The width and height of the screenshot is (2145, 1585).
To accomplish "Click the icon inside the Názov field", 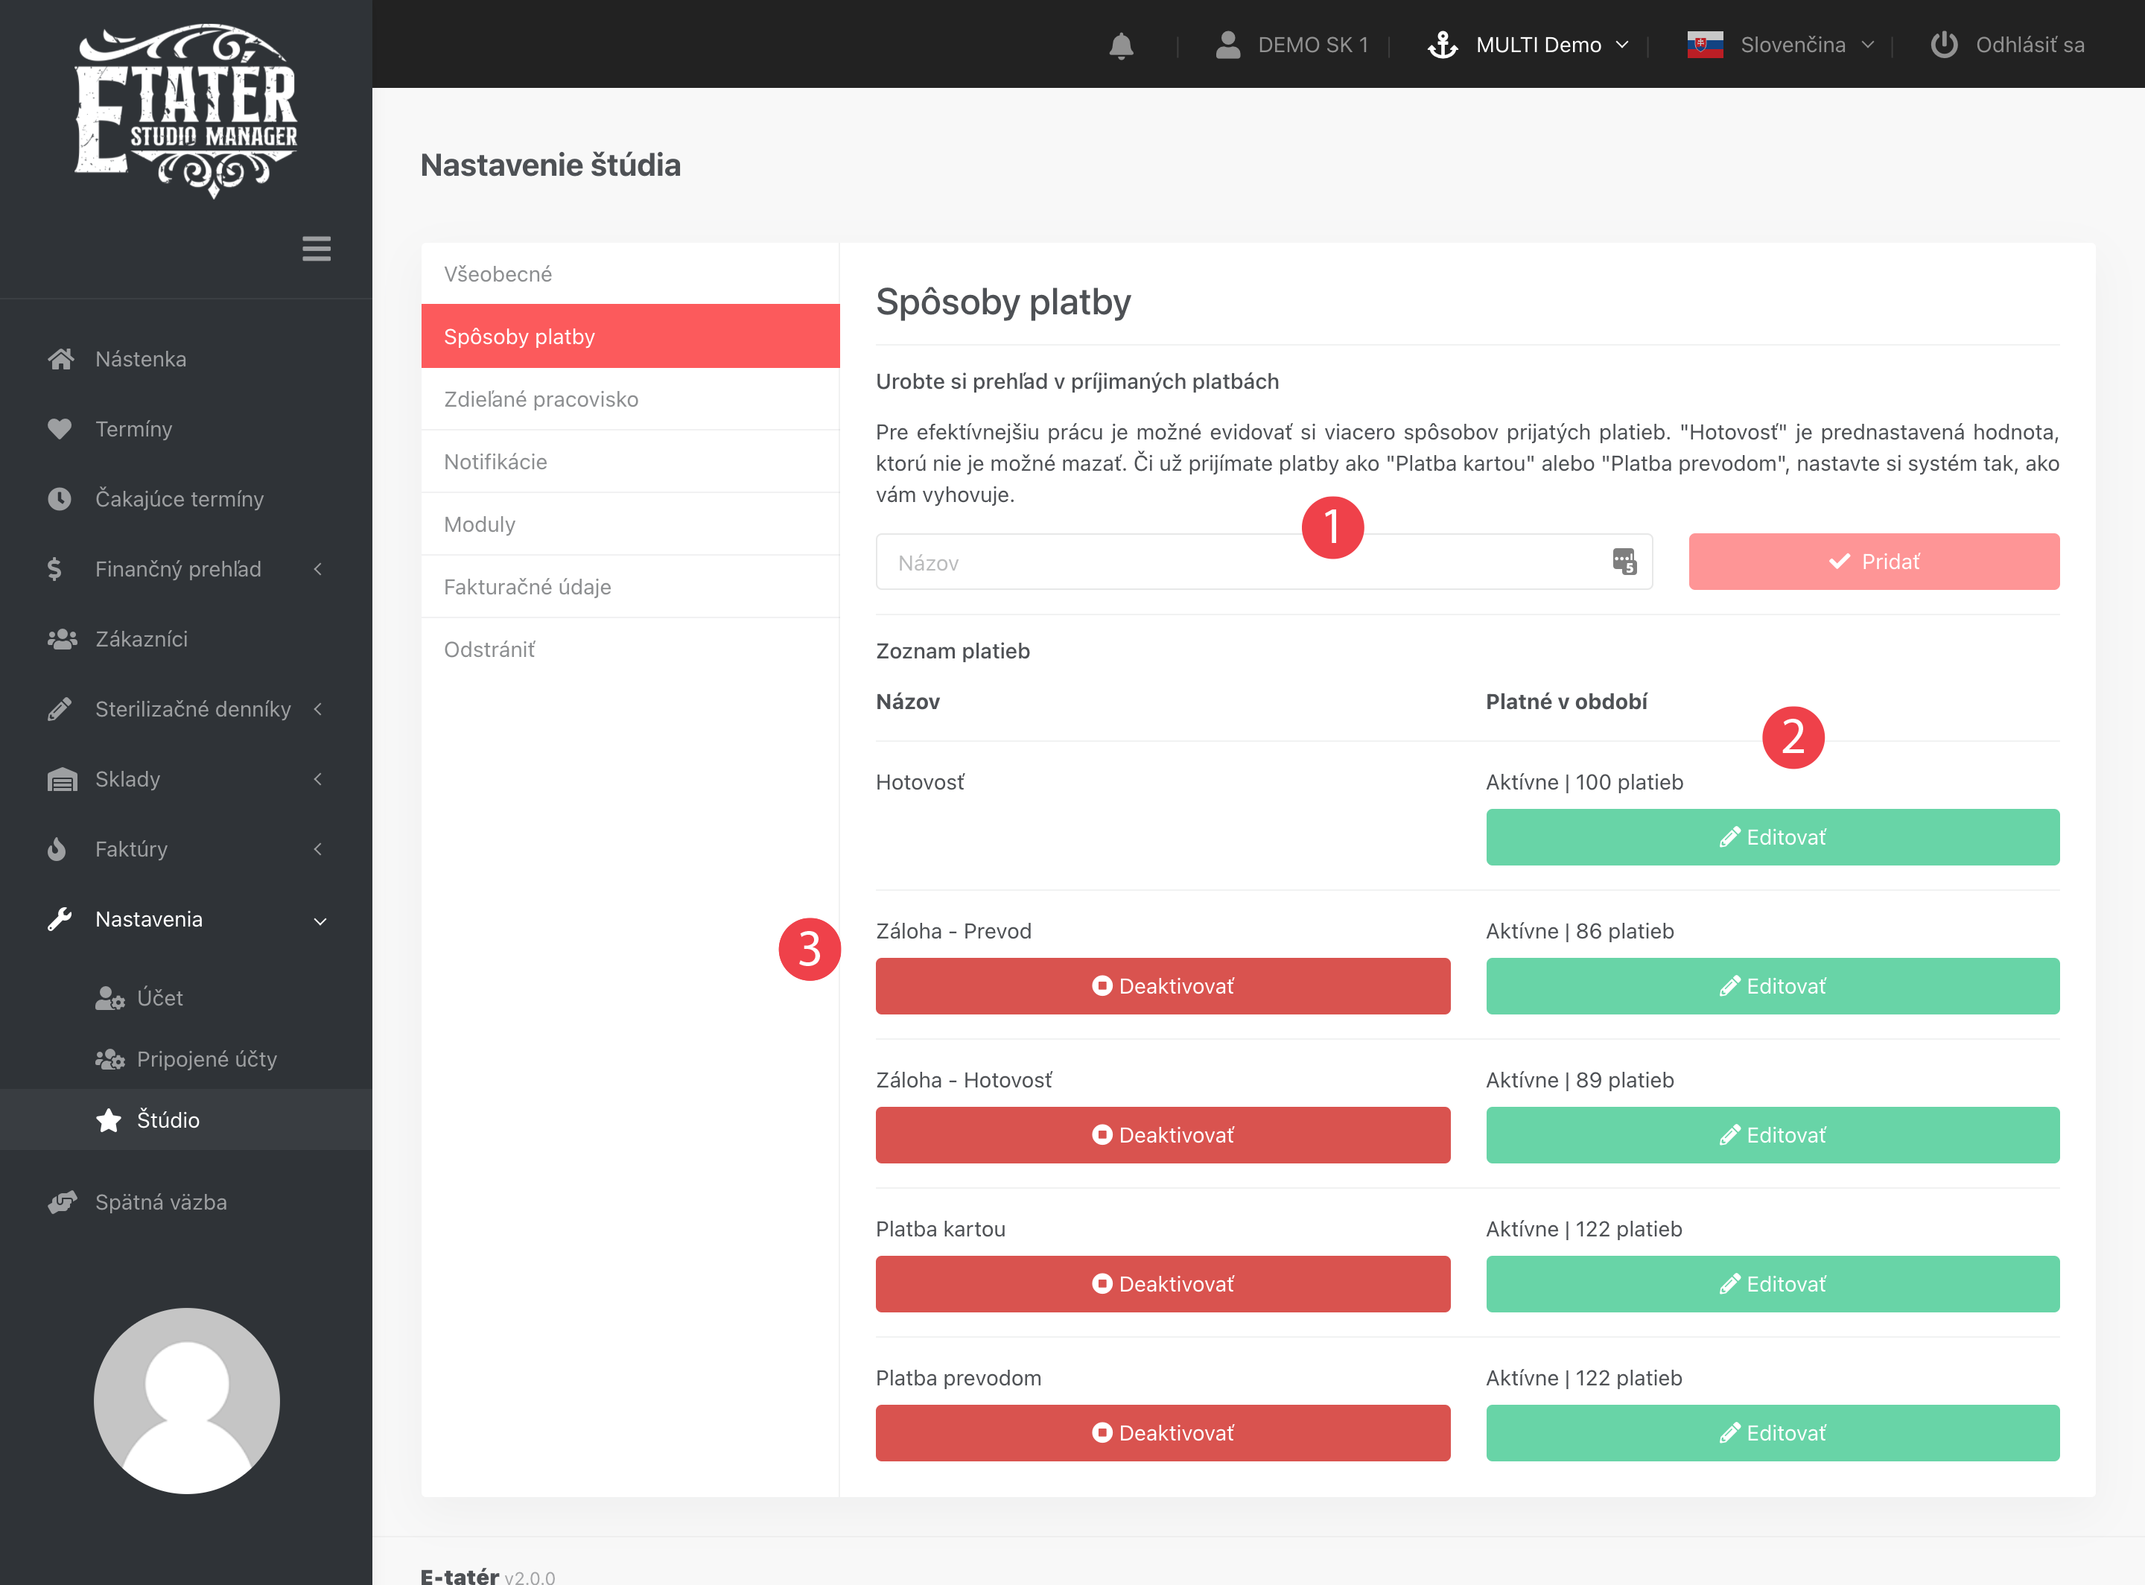I will [1624, 562].
